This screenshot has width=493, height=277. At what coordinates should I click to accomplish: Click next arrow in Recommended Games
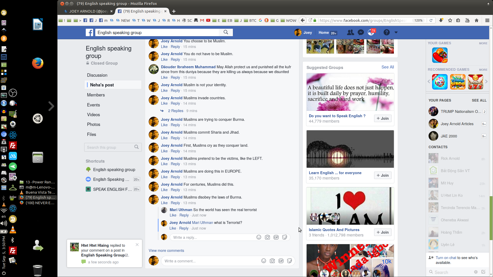pos(486,82)
